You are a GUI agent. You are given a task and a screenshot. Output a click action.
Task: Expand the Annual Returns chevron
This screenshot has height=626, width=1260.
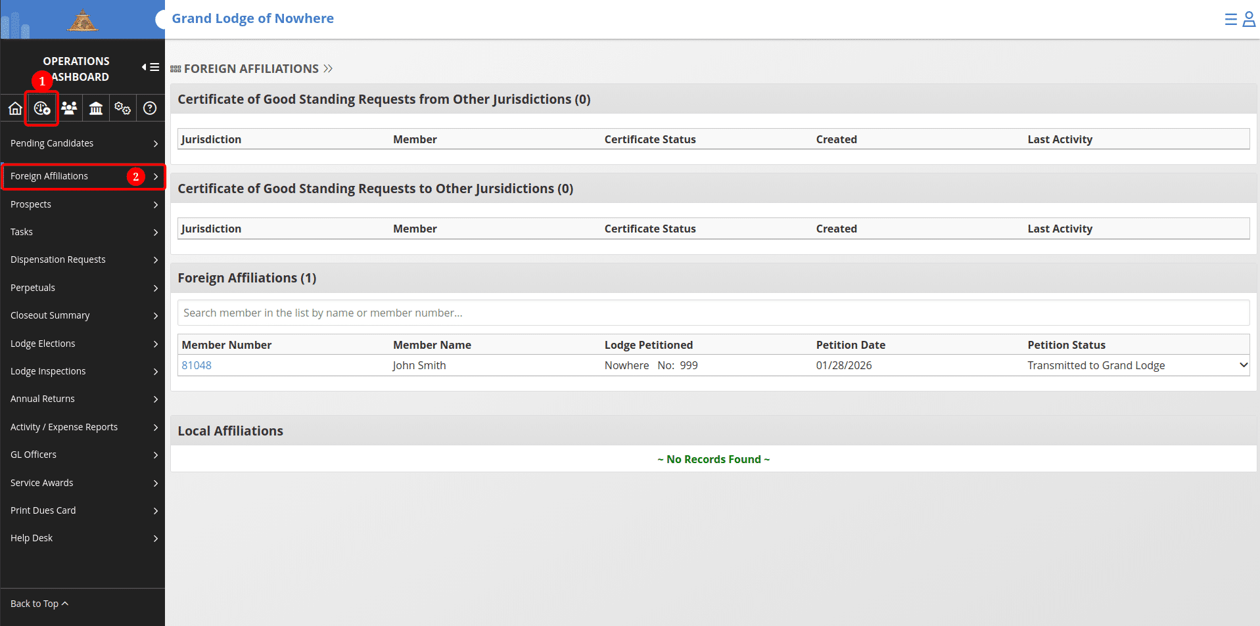coord(156,399)
